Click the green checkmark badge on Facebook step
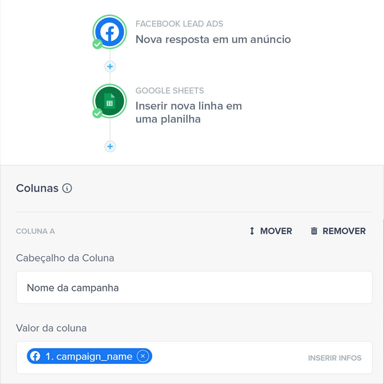Viewport: 384px width, 384px height. (x=97, y=44)
